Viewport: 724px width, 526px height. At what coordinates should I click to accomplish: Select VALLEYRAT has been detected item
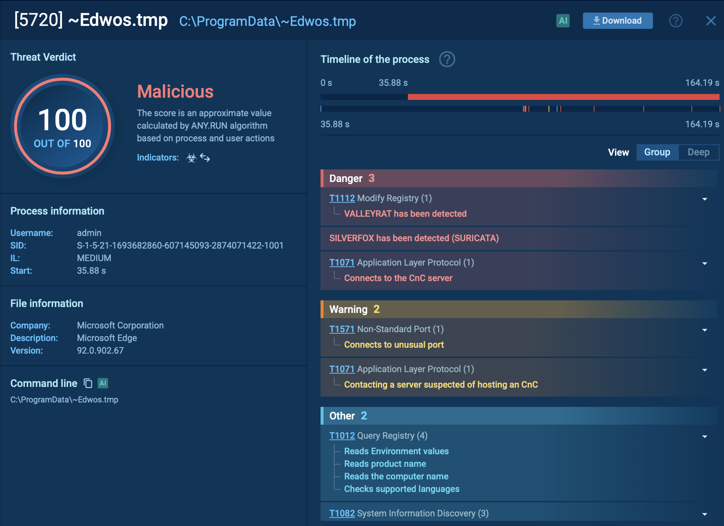click(x=405, y=214)
